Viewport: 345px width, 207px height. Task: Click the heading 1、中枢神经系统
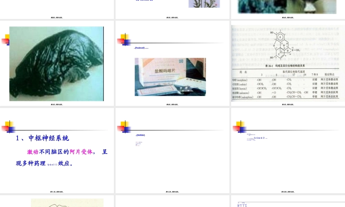(x=42, y=138)
